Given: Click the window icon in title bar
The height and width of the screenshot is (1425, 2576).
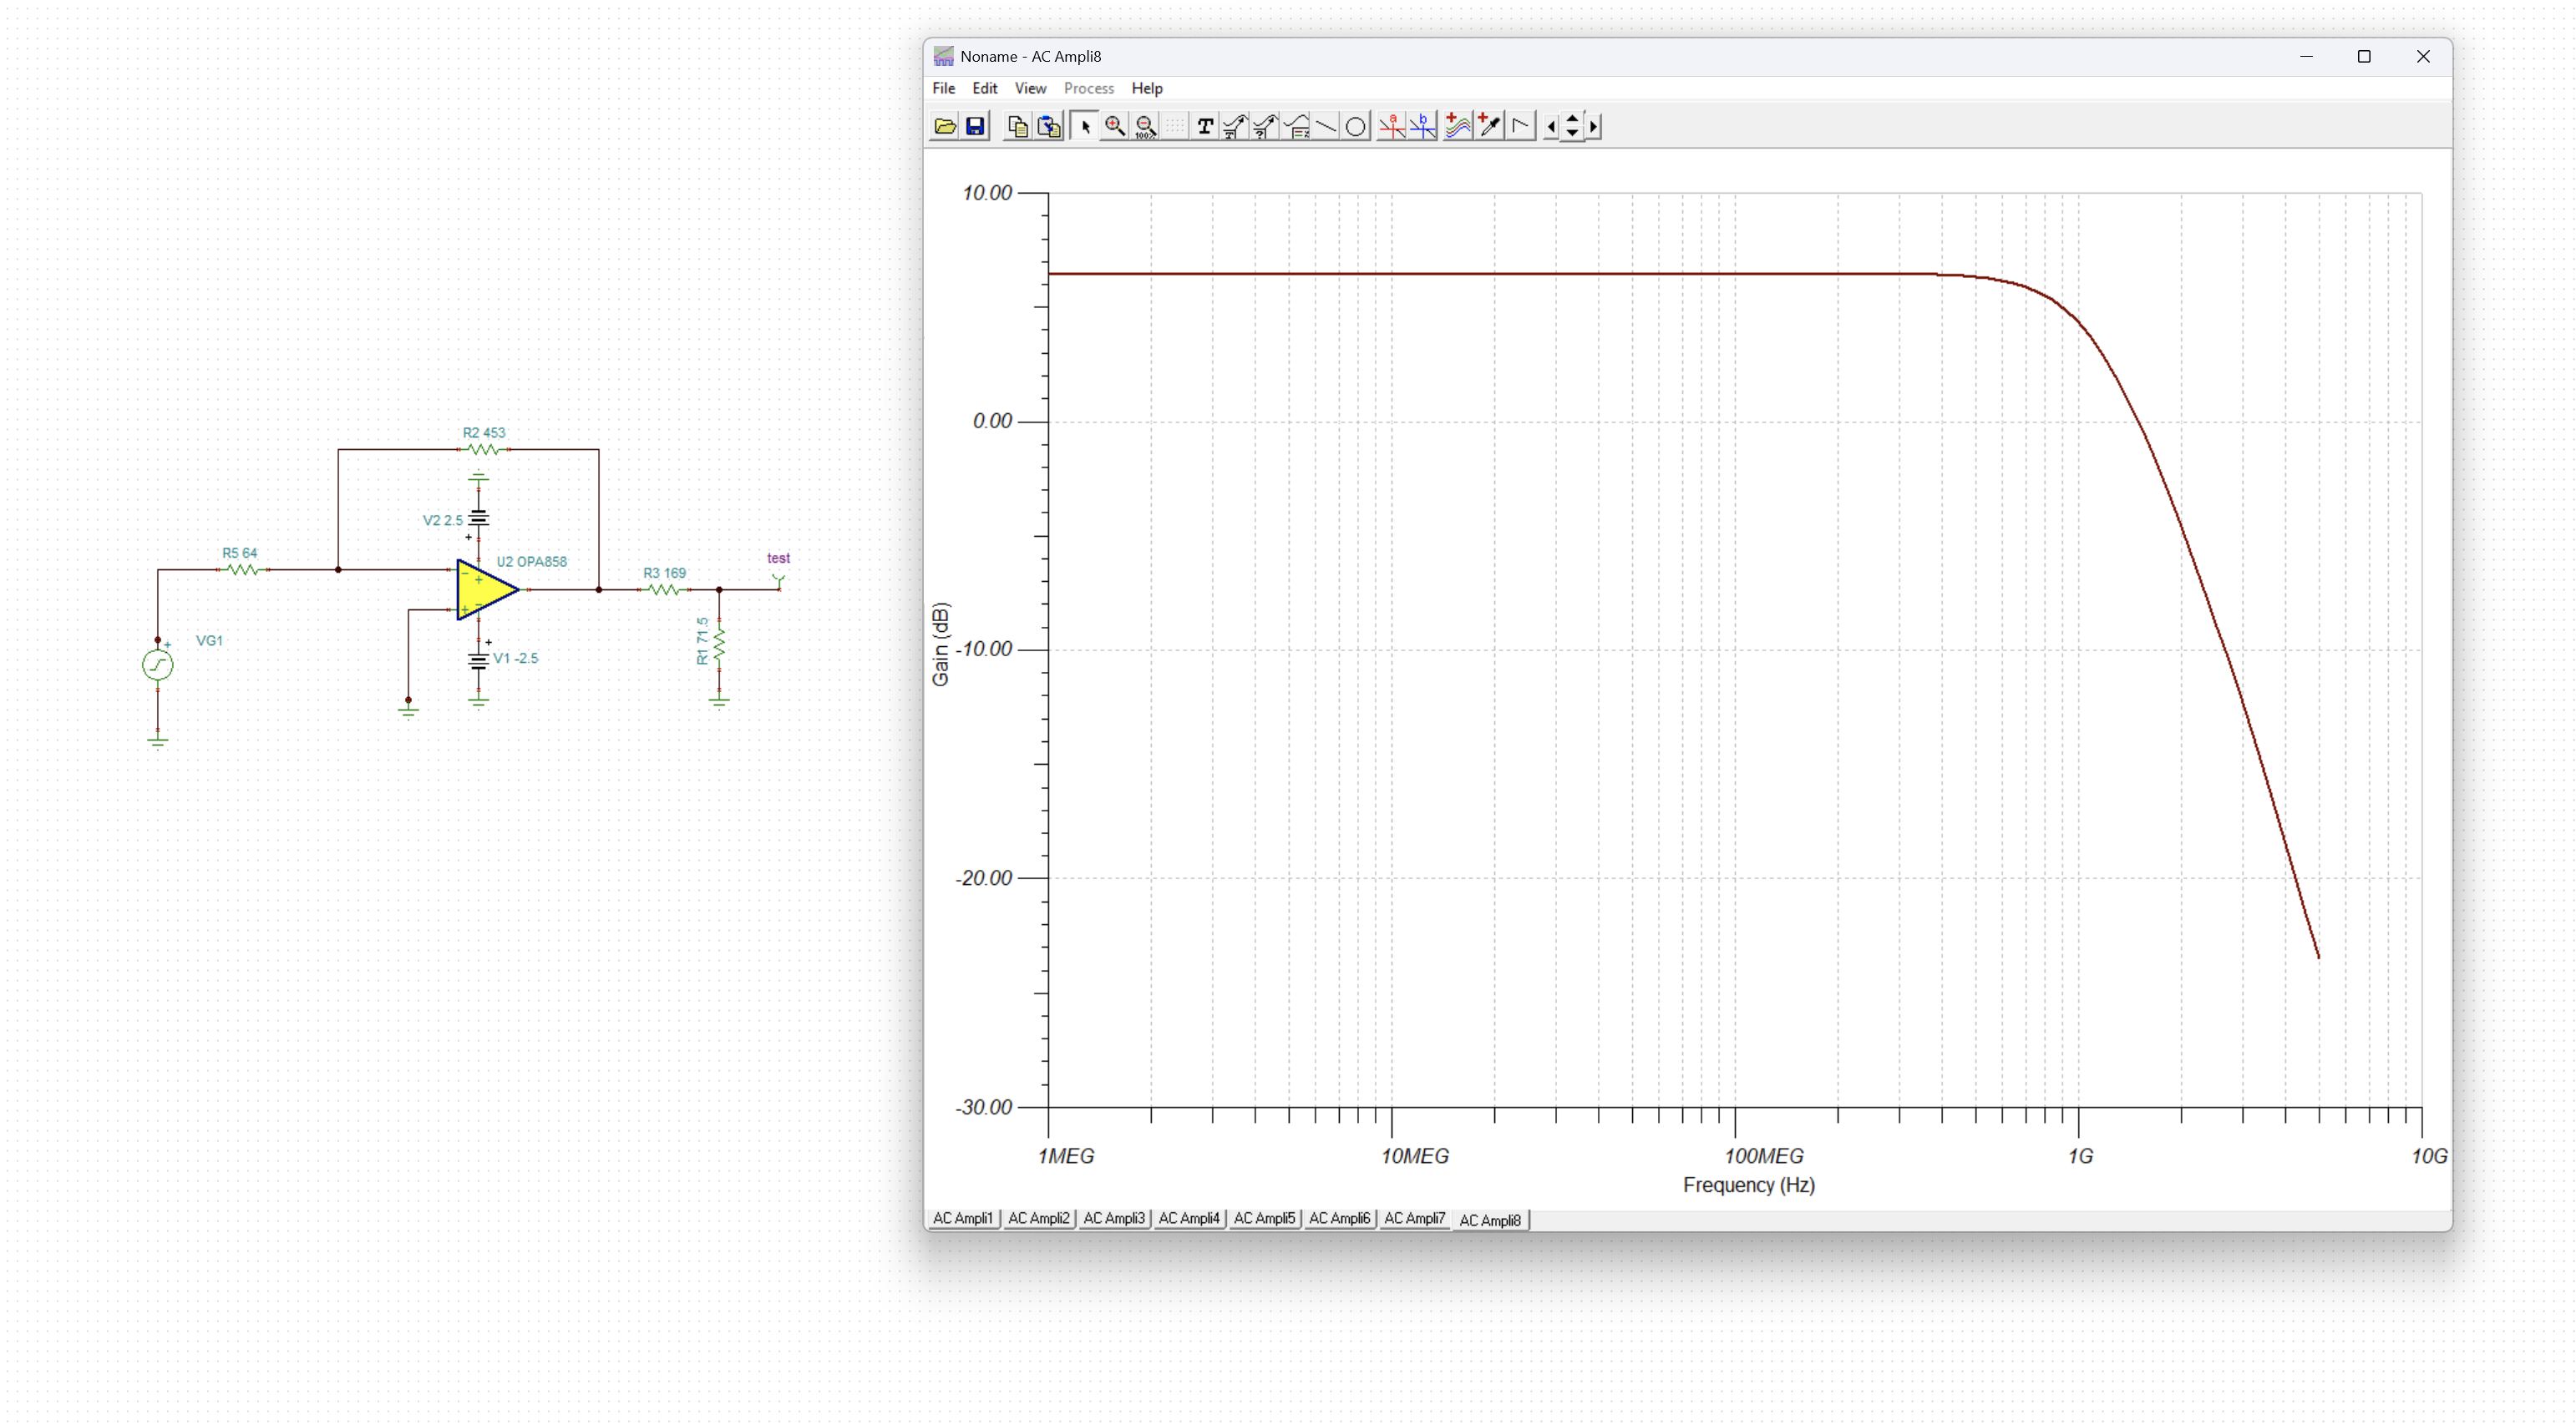Looking at the screenshot, I should pyautogui.click(x=943, y=56).
